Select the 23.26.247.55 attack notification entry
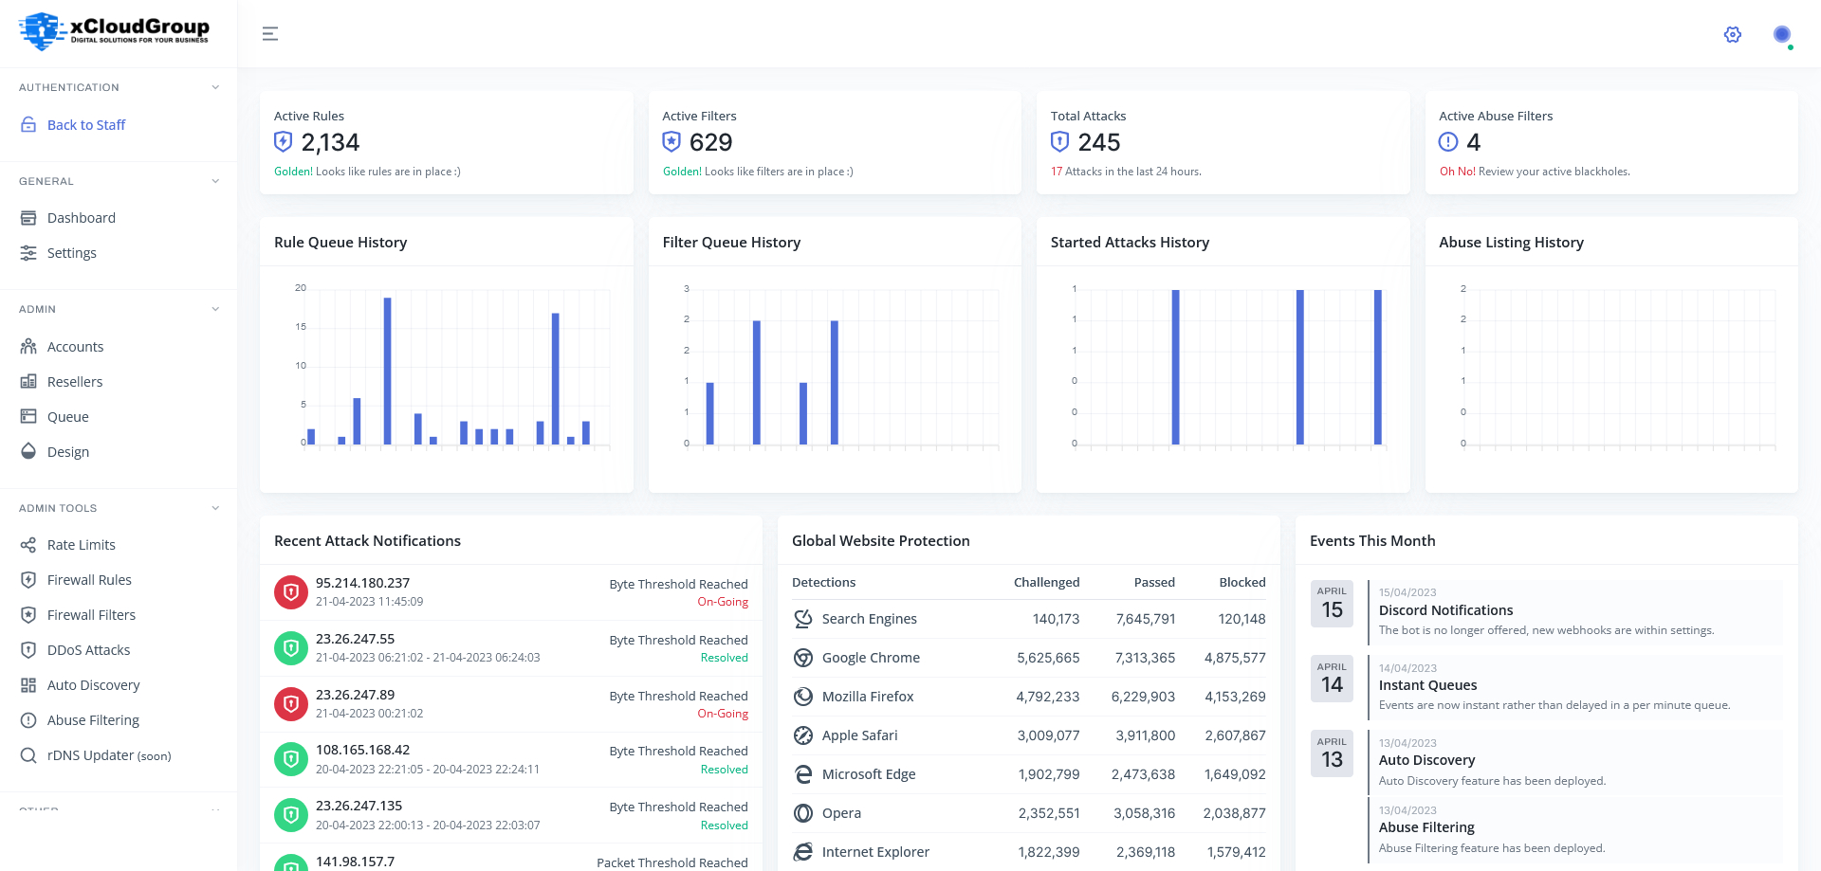This screenshot has height=871, width=1821. coord(512,647)
